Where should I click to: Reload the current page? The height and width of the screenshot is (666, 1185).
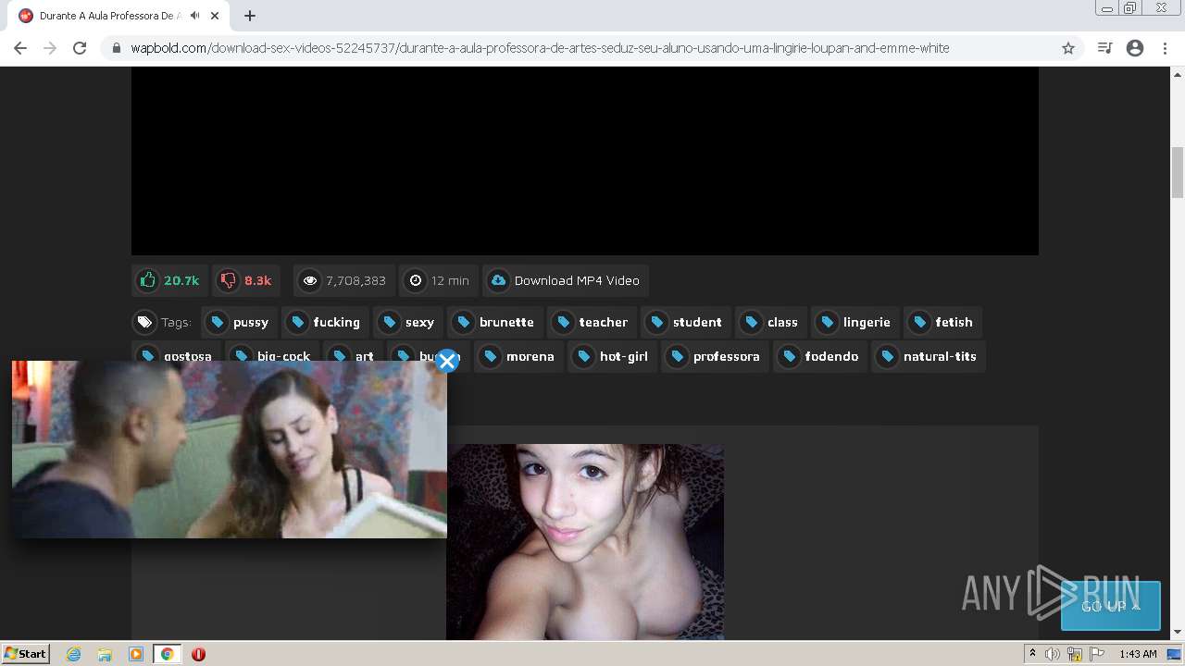[80, 48]
